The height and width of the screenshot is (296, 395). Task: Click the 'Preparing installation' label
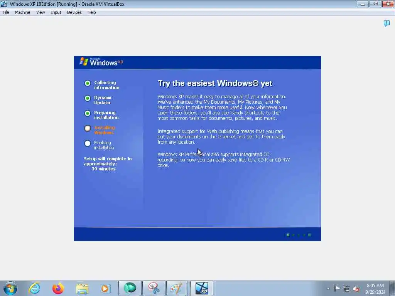point(106,115)
